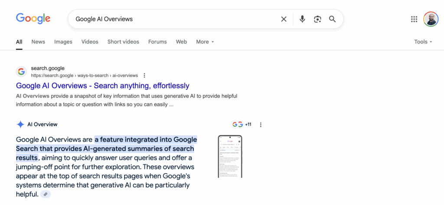Switch to the Forums tab
The width and height of the screenshot is (444, 205).
coord(157,42)
